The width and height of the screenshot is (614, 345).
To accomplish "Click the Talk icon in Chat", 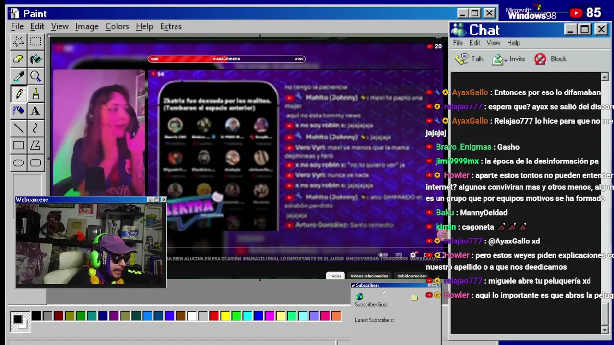I will click(x=461, y=59).
